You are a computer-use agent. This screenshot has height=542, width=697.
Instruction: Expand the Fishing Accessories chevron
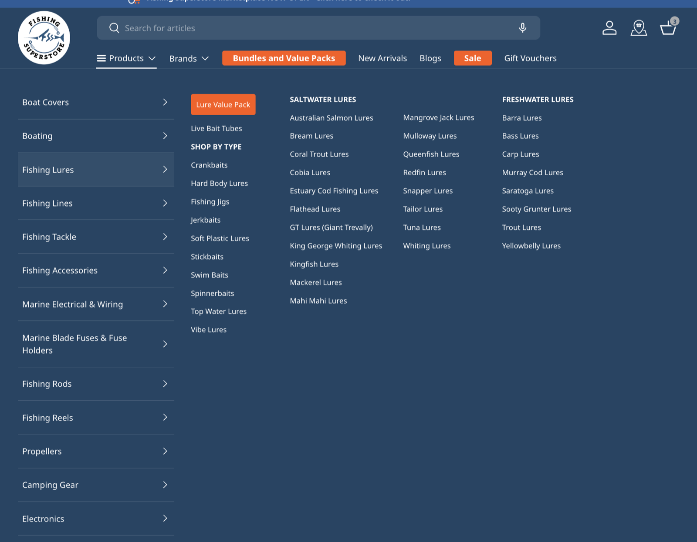[165, 270]
